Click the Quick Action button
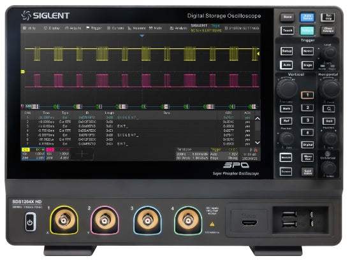This screenshot has height=263, width=350. [307, 172]
